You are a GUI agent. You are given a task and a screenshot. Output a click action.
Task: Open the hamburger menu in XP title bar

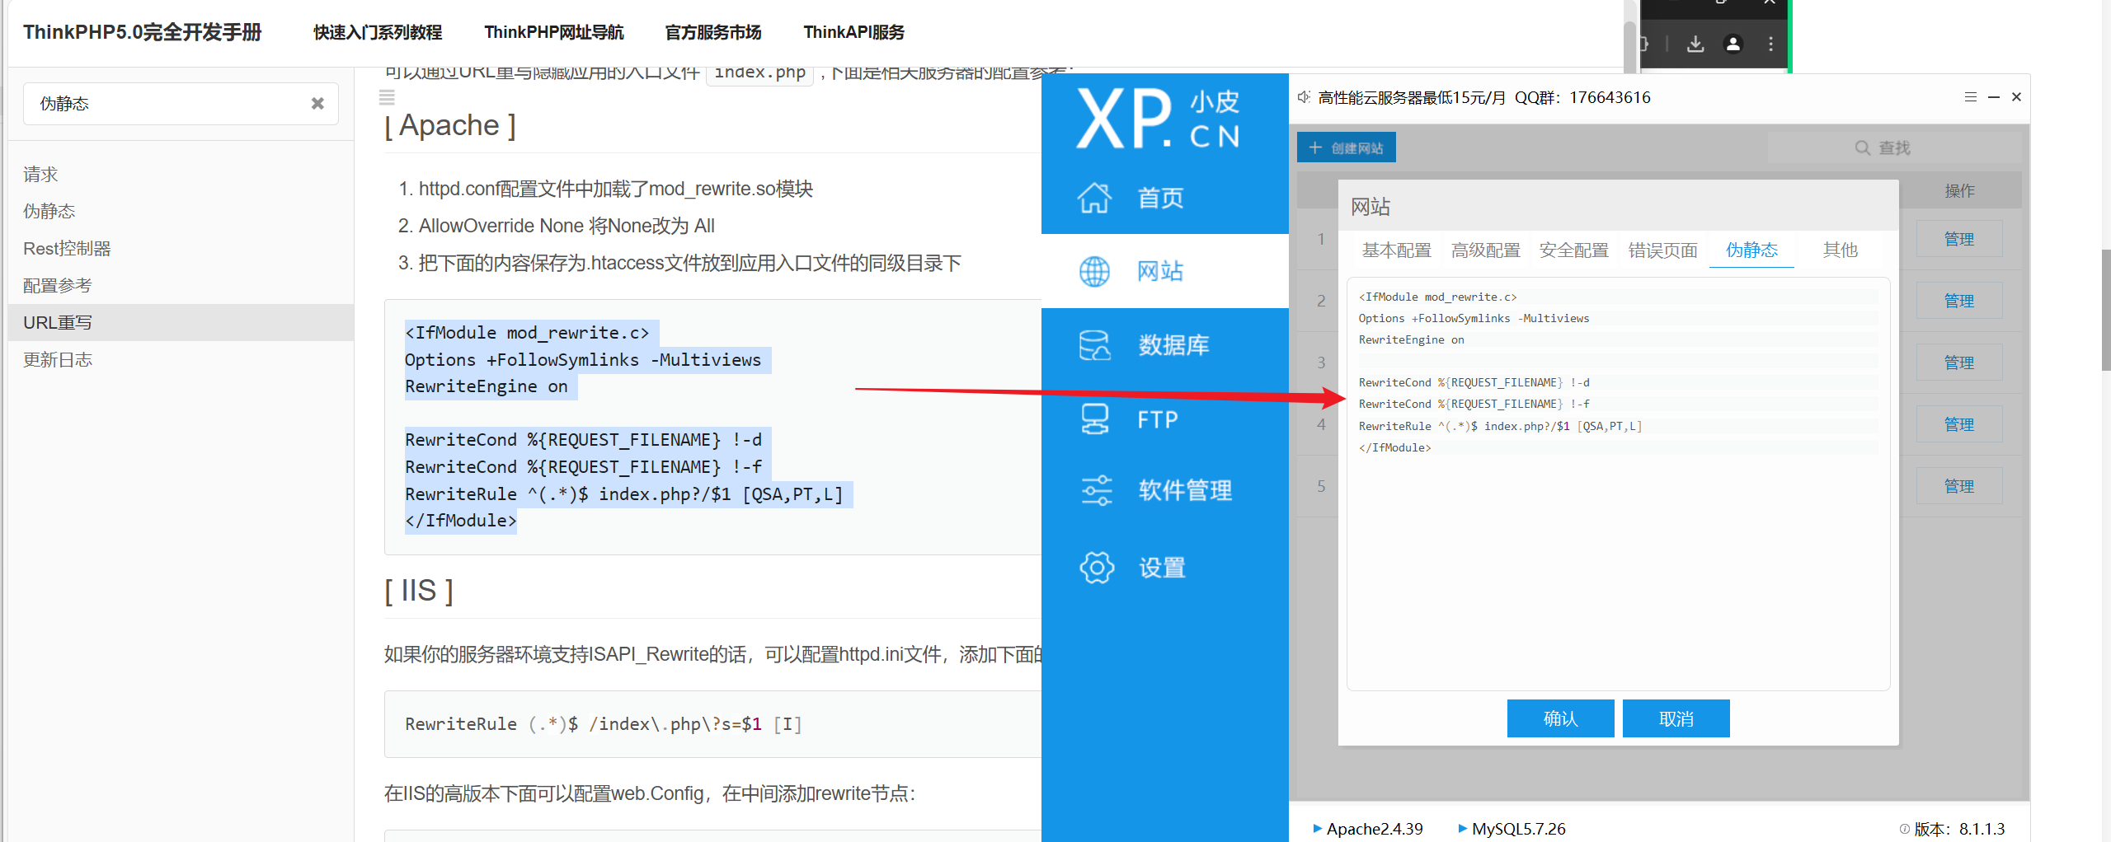(x=1971, y=97)
